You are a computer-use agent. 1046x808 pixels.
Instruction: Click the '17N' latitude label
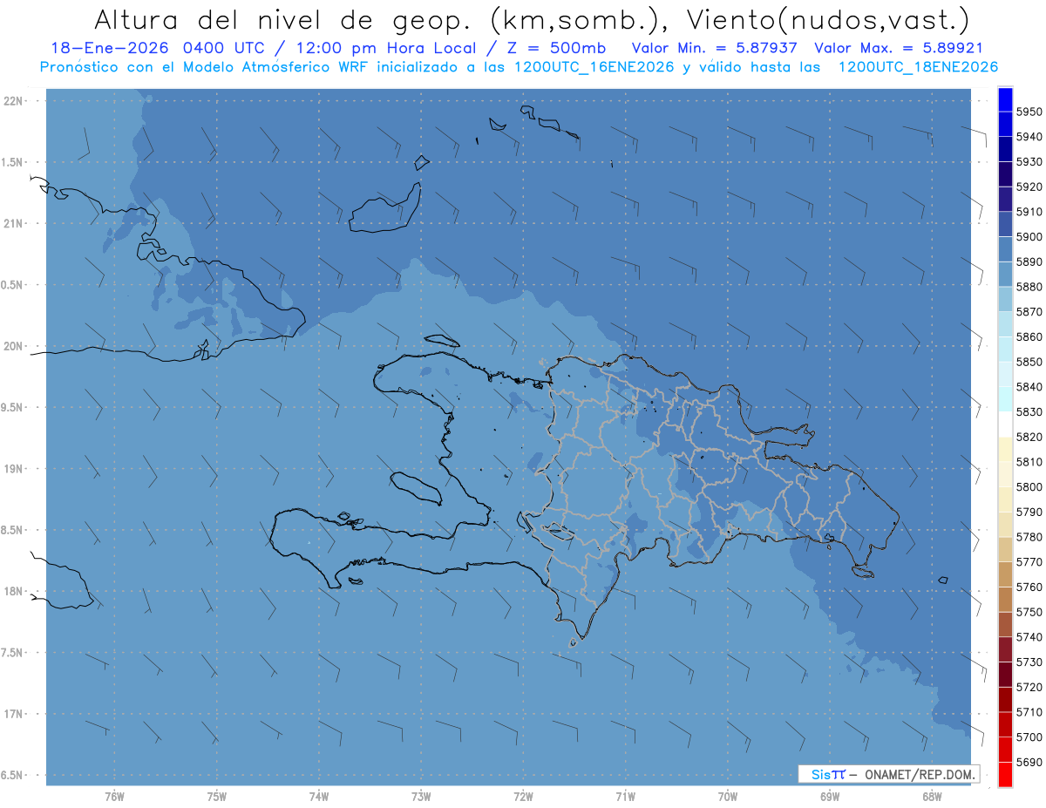tap(14, 714)
